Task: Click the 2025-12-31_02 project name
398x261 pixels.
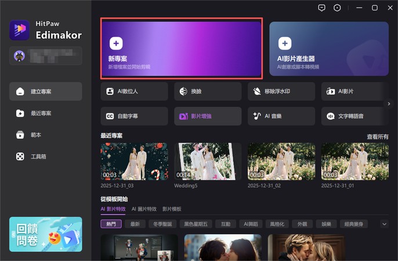Action: click(x=264, y=186)
